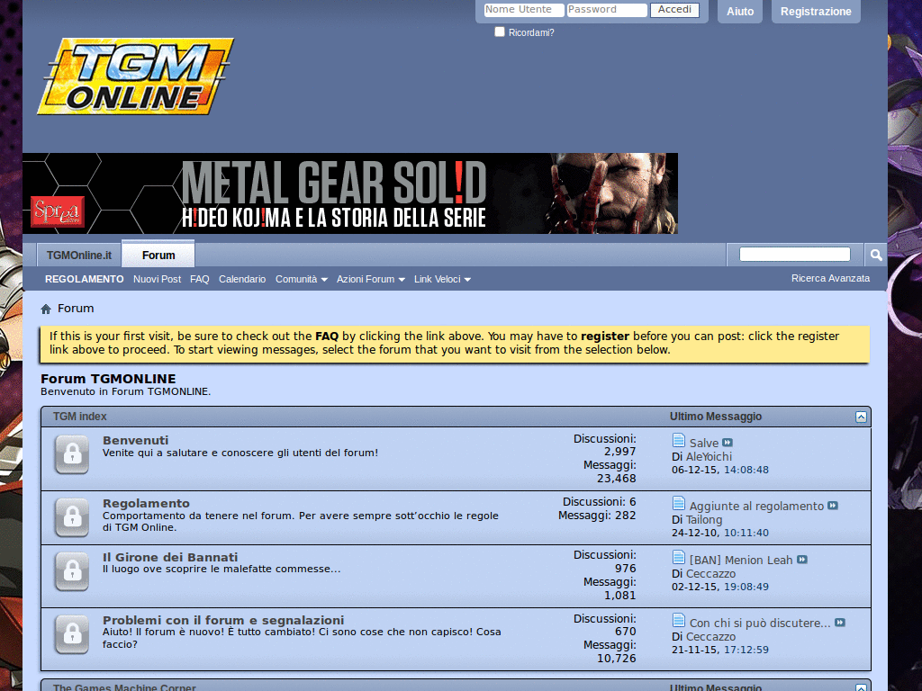Click post icon beside Salve
The image size is (922, 691).
pyautogui.click(x=679, y=440)
